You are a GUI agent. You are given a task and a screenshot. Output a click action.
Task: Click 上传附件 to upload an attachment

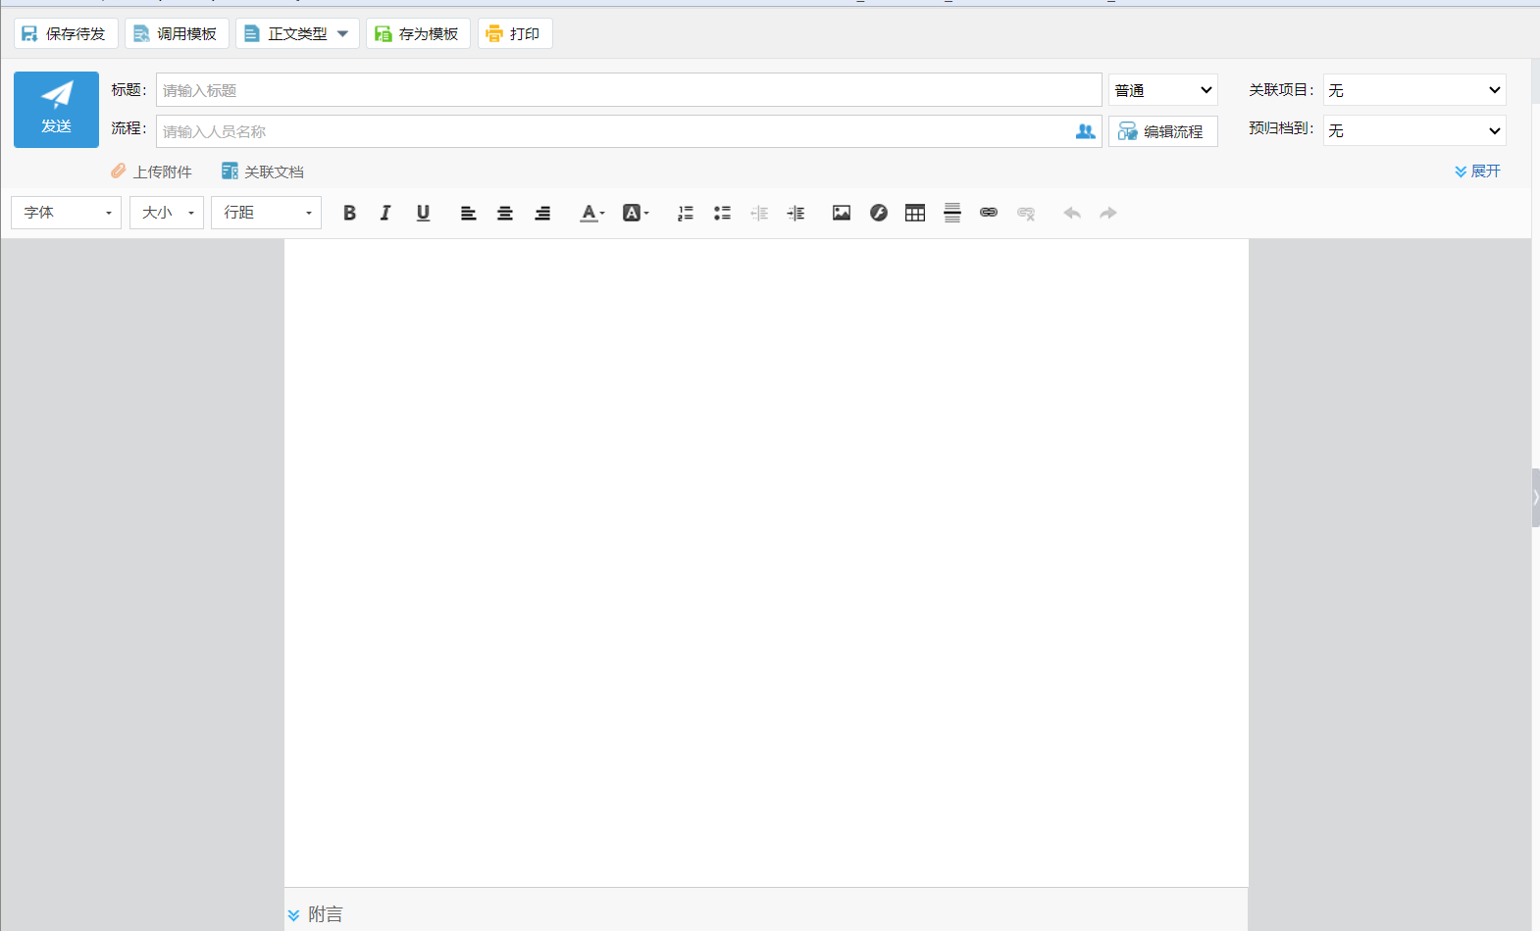[151, 171]
